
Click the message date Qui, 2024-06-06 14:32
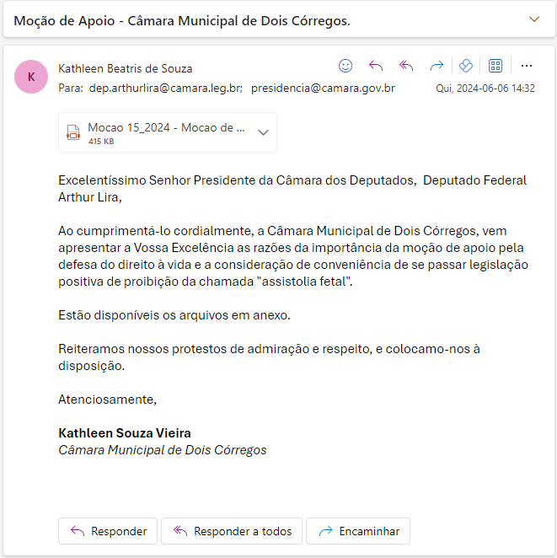pos(485,89)
